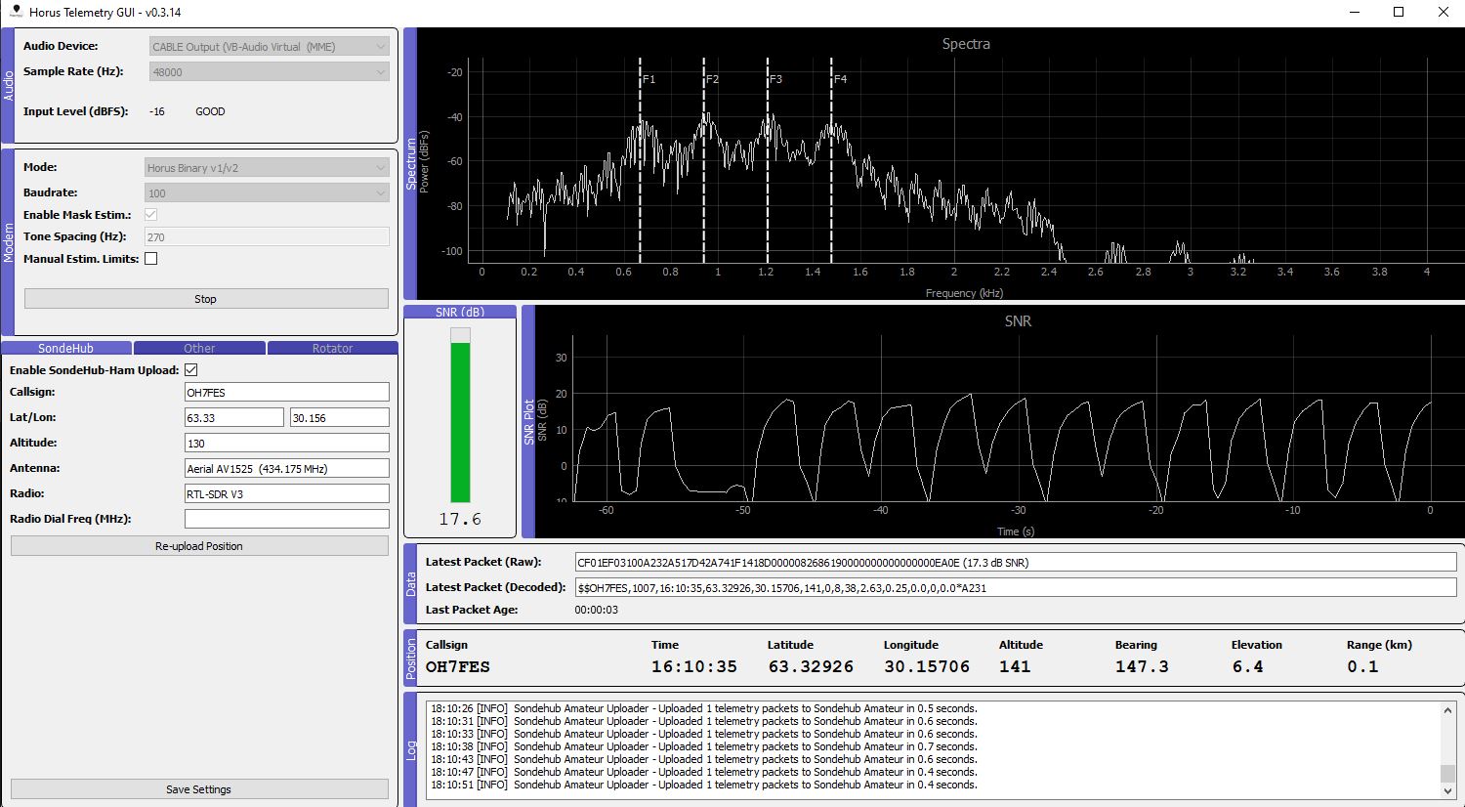Enable the Manual Estim. Limits checkbox
This screenshot has height=807, width=1465.
150,259
